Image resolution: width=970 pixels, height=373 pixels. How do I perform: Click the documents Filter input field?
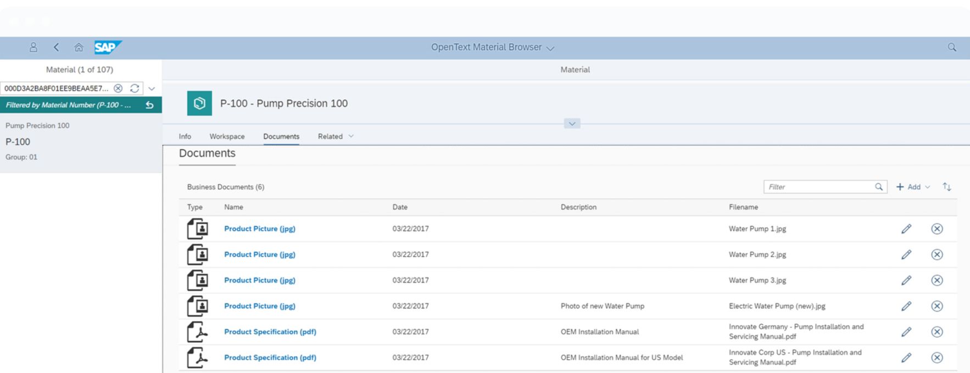point(818,187)
